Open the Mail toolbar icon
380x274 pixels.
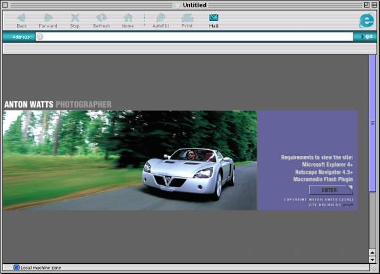(213, 18)
